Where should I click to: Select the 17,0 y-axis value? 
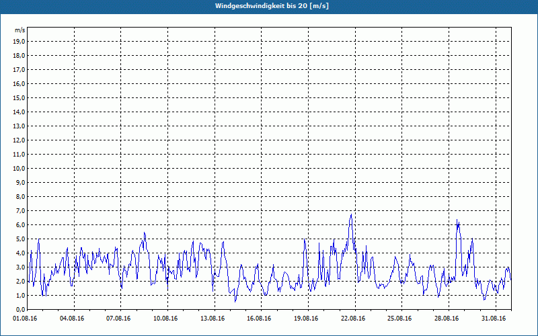(19, 70)
